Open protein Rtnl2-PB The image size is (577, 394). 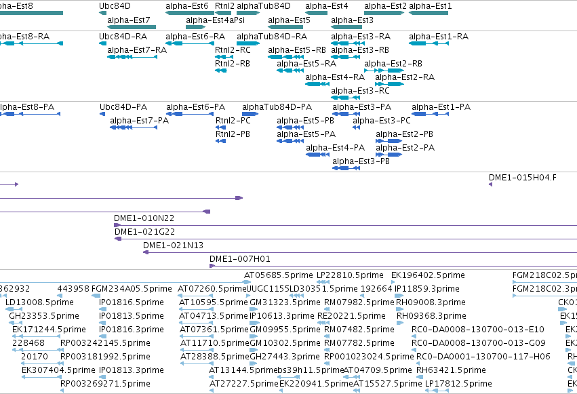[233, 134]
